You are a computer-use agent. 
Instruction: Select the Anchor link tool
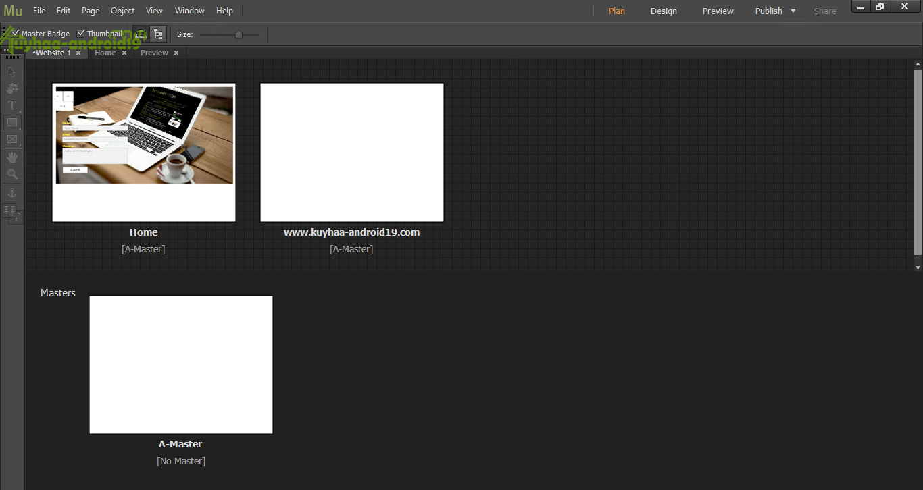coord(11,193)
